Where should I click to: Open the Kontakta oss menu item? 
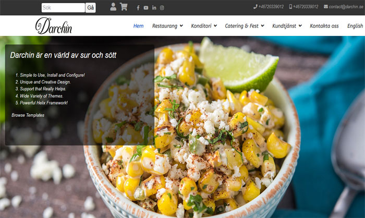[324, 26]
